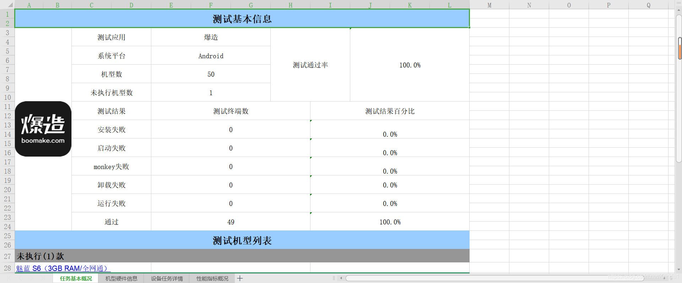Viewport: 682px width, 283px height.
Task: Select row 28 header
Action: click(x=7, y=268)
